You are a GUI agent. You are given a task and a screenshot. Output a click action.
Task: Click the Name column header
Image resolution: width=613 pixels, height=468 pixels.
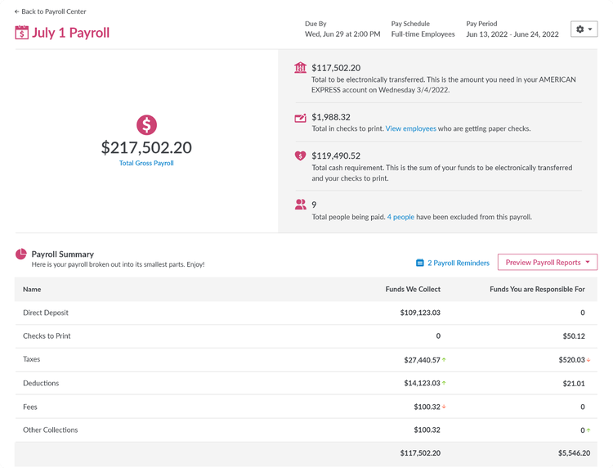(x=32, y=290)
